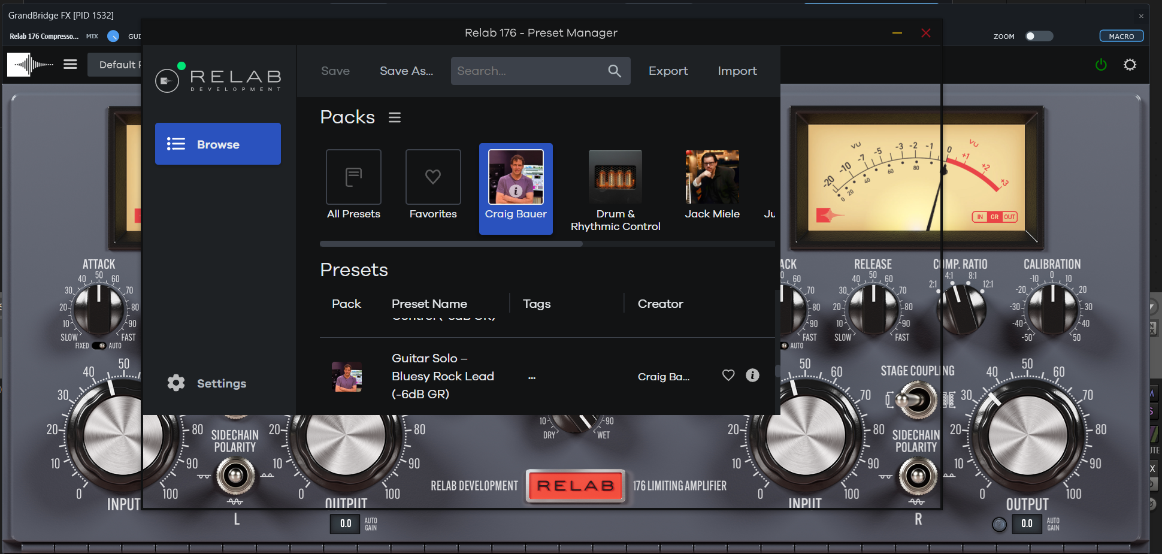Favorite the Guitar Solo Bluesy Rock Lead preset

[728, 376]
